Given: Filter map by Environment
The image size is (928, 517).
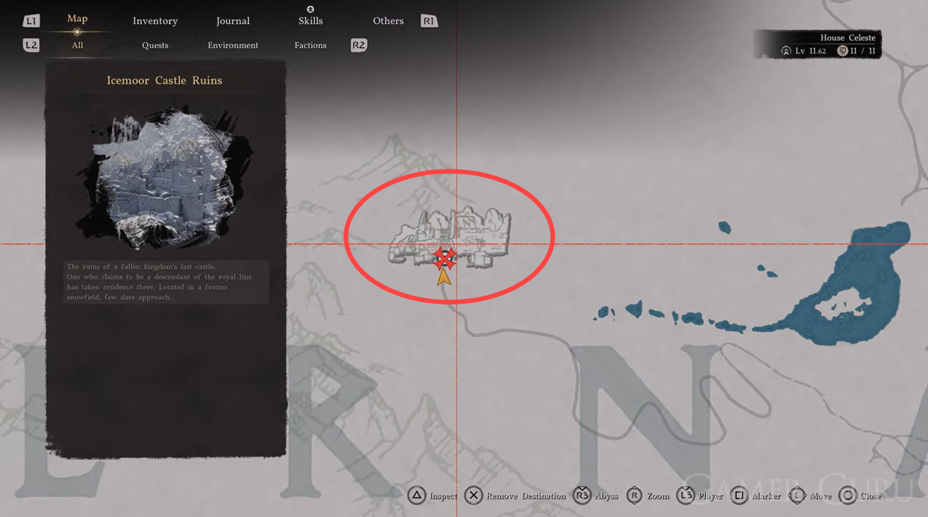Looking at the screenshot, I should tap(233, 45).
